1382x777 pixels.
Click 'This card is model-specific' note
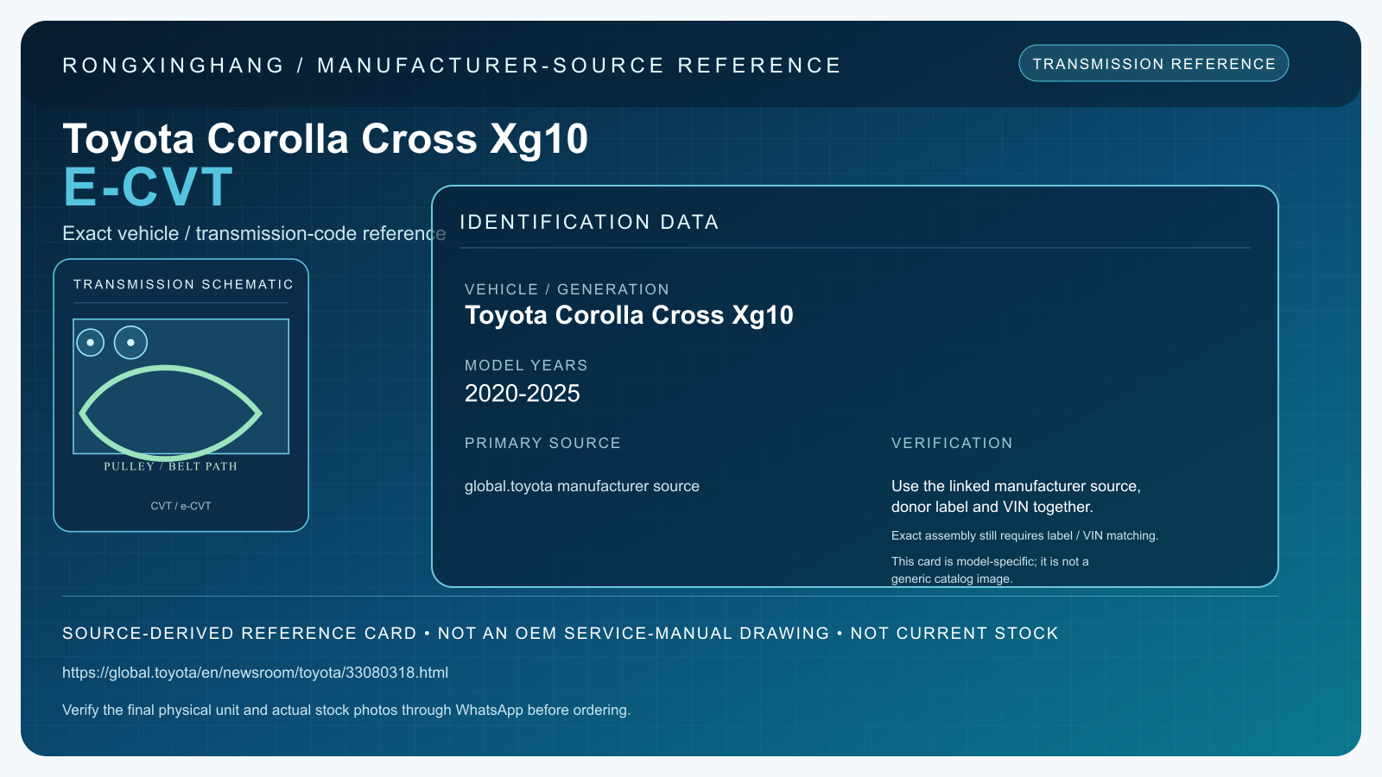point(990,570)
